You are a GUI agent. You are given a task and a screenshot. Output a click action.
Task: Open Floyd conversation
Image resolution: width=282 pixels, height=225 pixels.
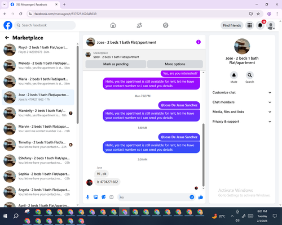click(38, 49)
